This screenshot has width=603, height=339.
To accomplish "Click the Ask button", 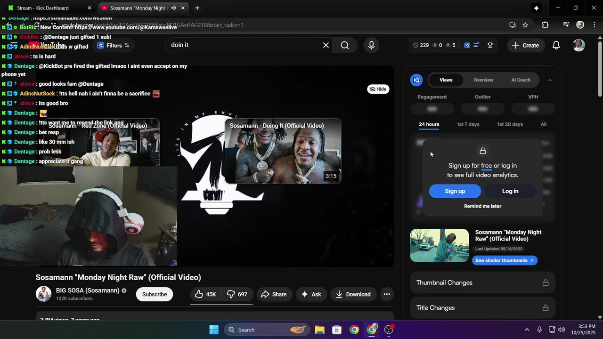I will coord(311,294).
